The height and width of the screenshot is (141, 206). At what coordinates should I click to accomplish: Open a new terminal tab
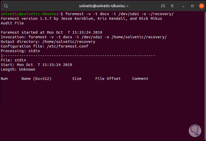[163, 6]
